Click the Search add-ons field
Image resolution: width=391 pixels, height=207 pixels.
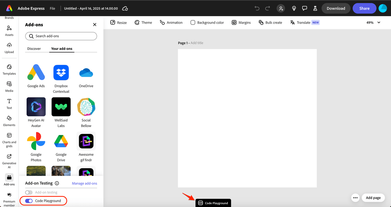tap(61, 36)
